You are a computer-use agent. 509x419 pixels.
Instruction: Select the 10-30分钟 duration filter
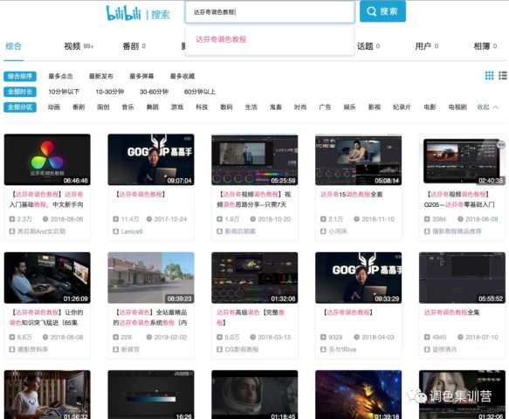tap(110, 92)
